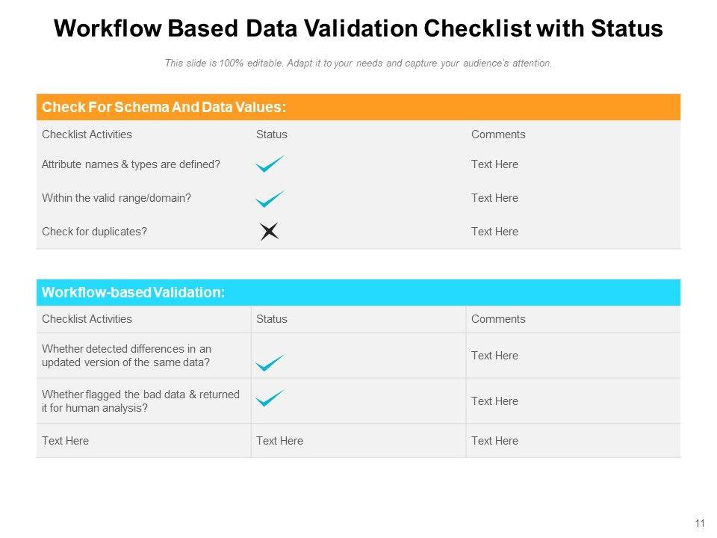717x538 pixels.
Task: Click Checklist Activities header in workflow table
Action: [x=87, y=319]
